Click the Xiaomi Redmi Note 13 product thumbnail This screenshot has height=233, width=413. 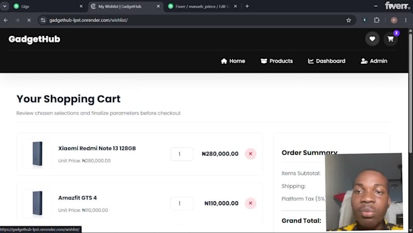pos(37,154)
